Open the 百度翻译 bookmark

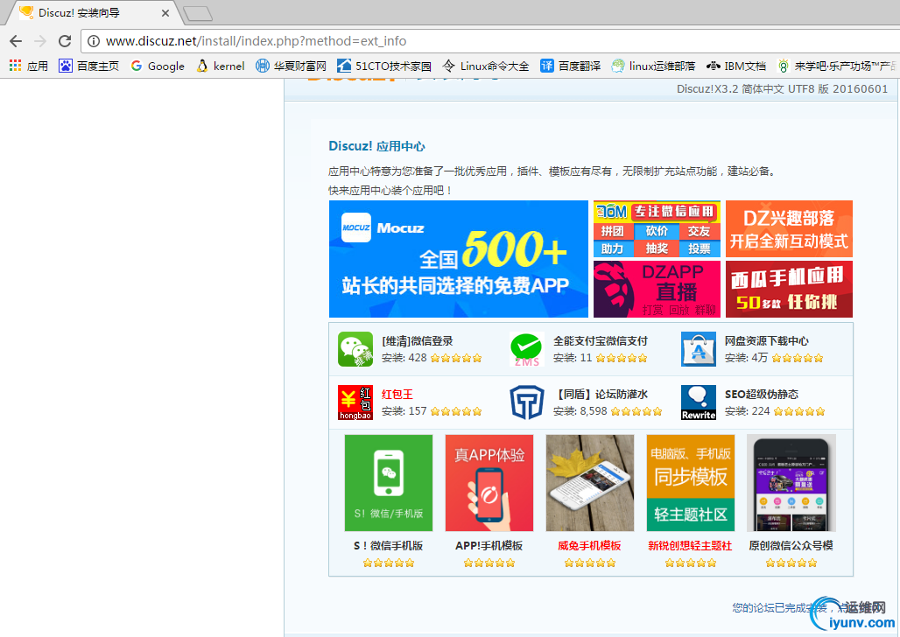571,66
